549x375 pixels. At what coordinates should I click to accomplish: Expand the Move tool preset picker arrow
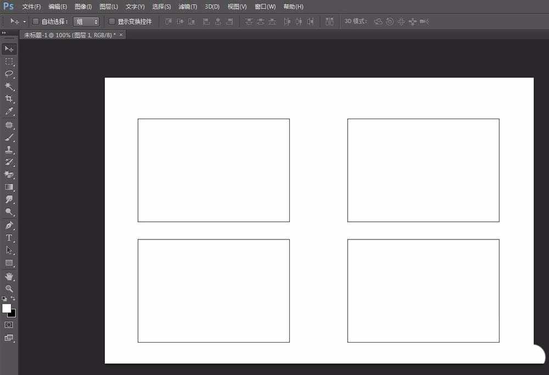click(x=24, y=22)
